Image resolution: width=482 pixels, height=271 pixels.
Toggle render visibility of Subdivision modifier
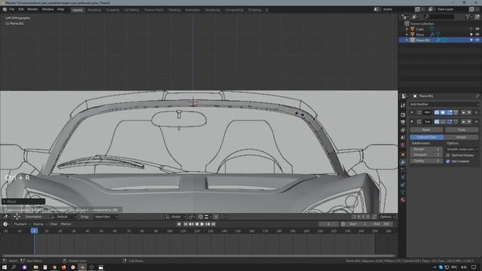coord(437,122)
